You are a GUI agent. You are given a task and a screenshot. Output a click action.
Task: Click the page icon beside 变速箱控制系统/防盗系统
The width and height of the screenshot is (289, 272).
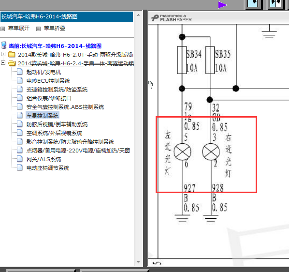[20, 89]
